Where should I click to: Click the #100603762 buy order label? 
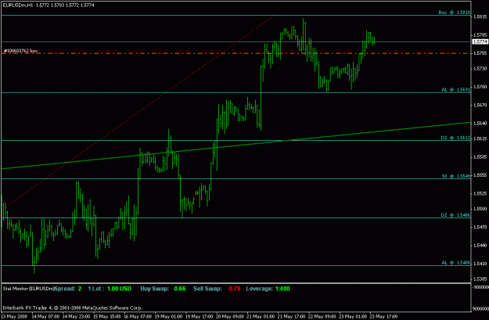20,51
